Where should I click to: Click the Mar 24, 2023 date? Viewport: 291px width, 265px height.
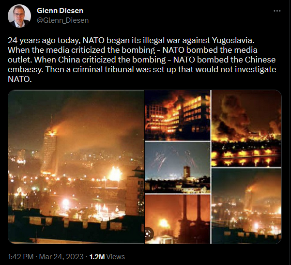pyautogui.click(x=61, y=257)
